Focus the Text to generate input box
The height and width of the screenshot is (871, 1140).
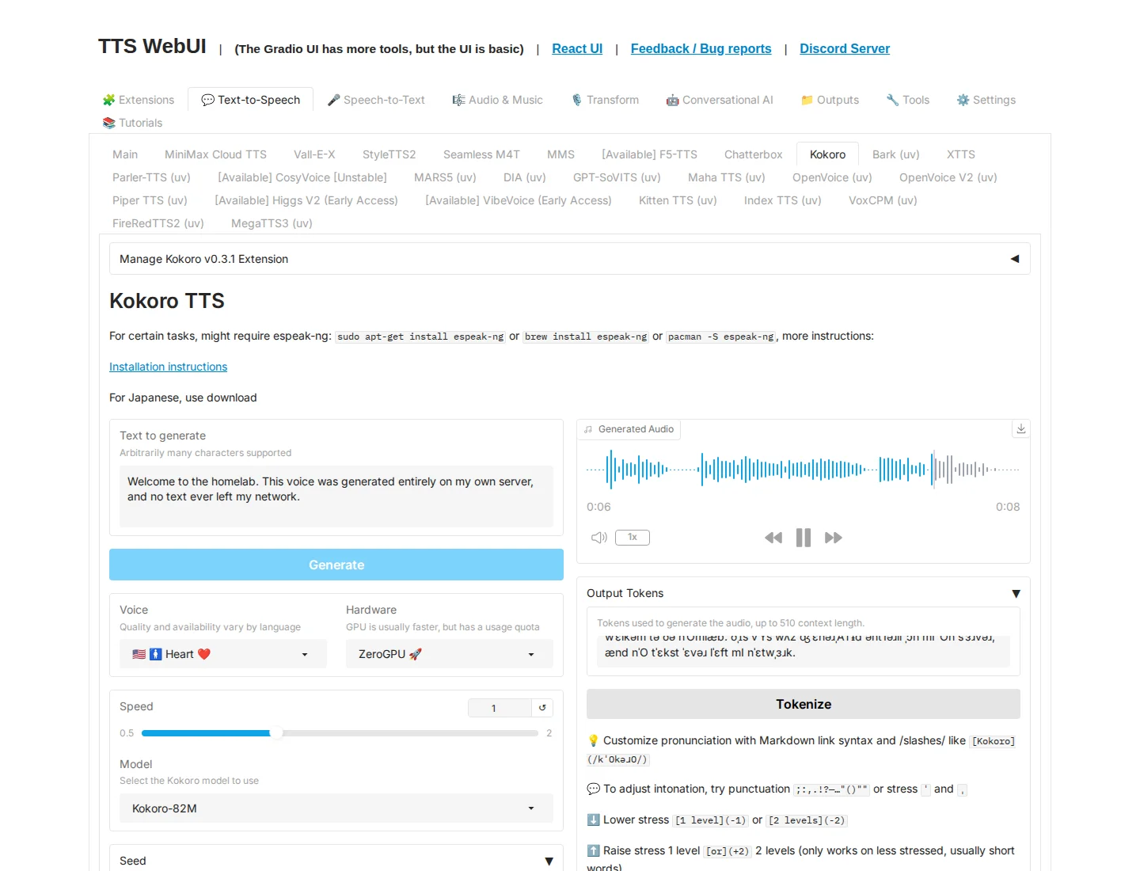click(336, 496)
